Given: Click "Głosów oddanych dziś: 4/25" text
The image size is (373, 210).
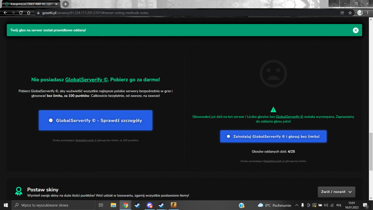Looking at the screenshot, I should pos(273,151).
